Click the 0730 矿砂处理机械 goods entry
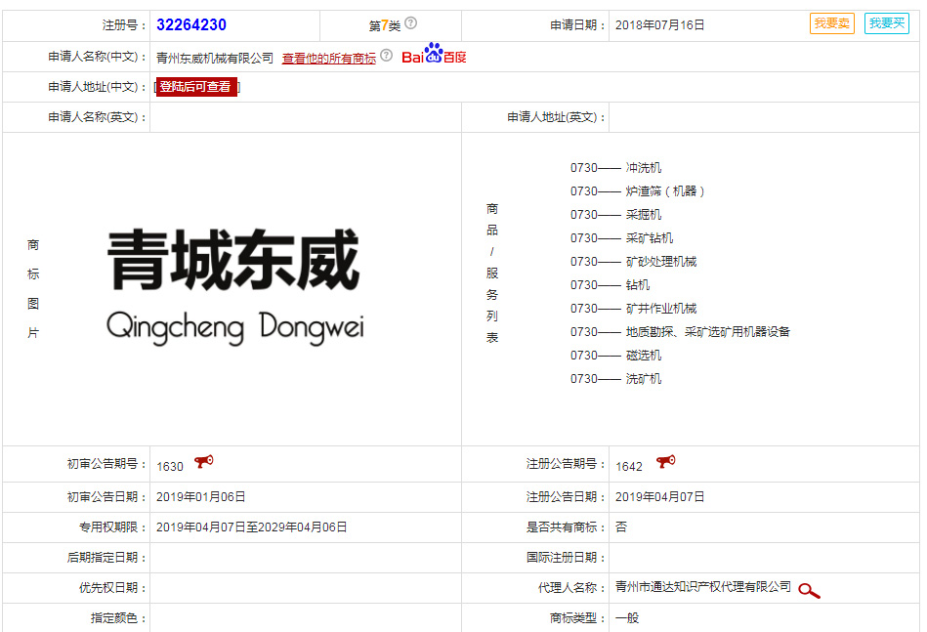The height and width of the screenshot is (632, 927). pos(633,262)
